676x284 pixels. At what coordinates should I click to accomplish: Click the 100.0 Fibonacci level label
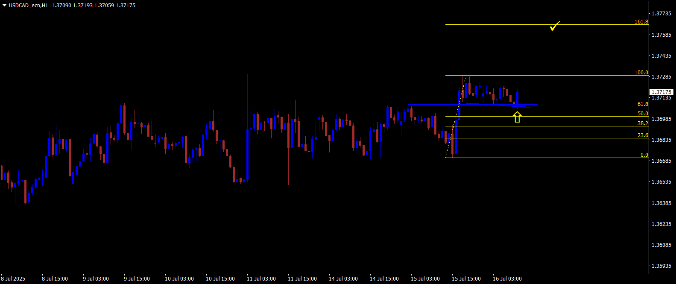[x=641, y=73]
